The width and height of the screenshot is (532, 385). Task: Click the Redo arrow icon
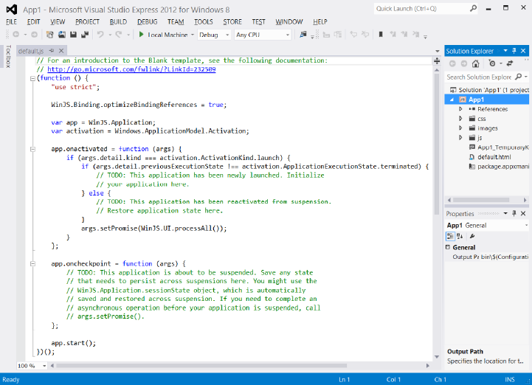(118, 34)
